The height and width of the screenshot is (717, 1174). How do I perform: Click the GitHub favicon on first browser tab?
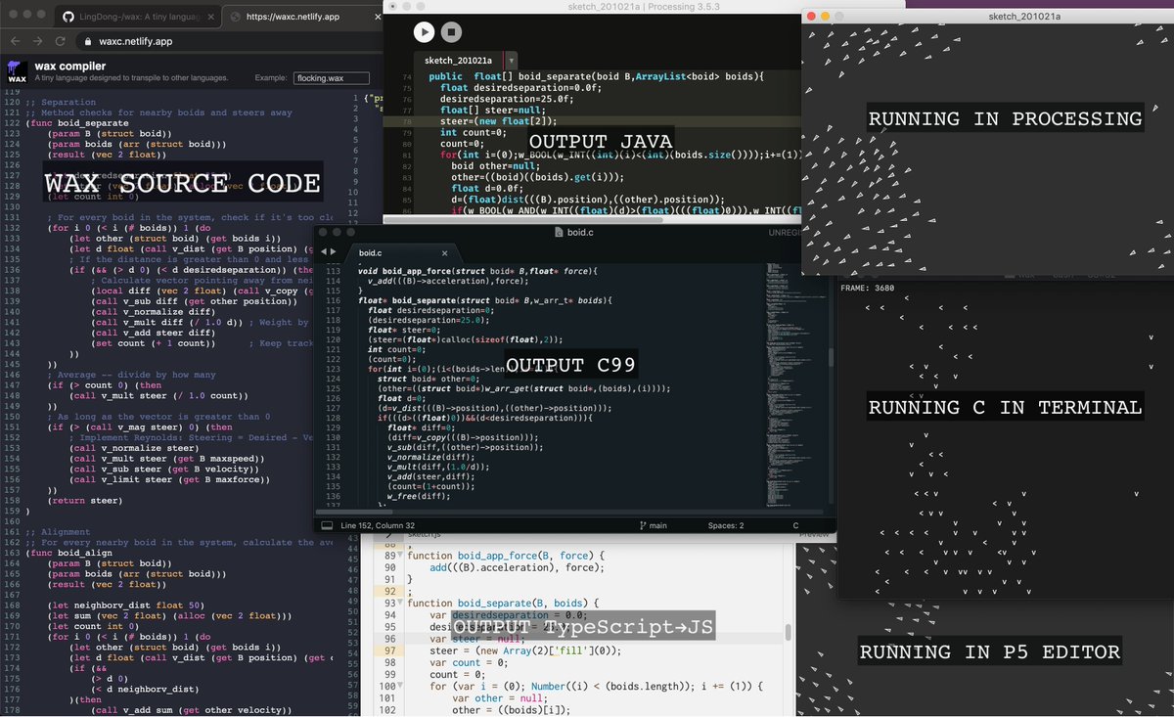68,17
